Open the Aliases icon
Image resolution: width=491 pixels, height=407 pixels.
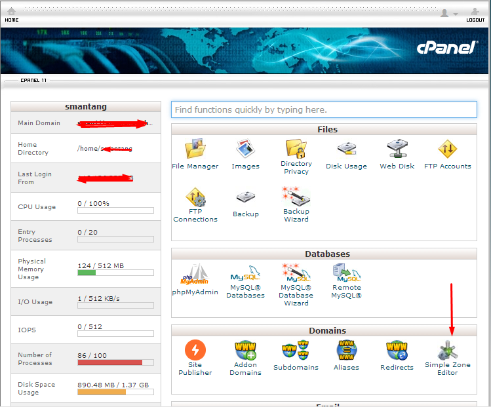click(347, 350)
